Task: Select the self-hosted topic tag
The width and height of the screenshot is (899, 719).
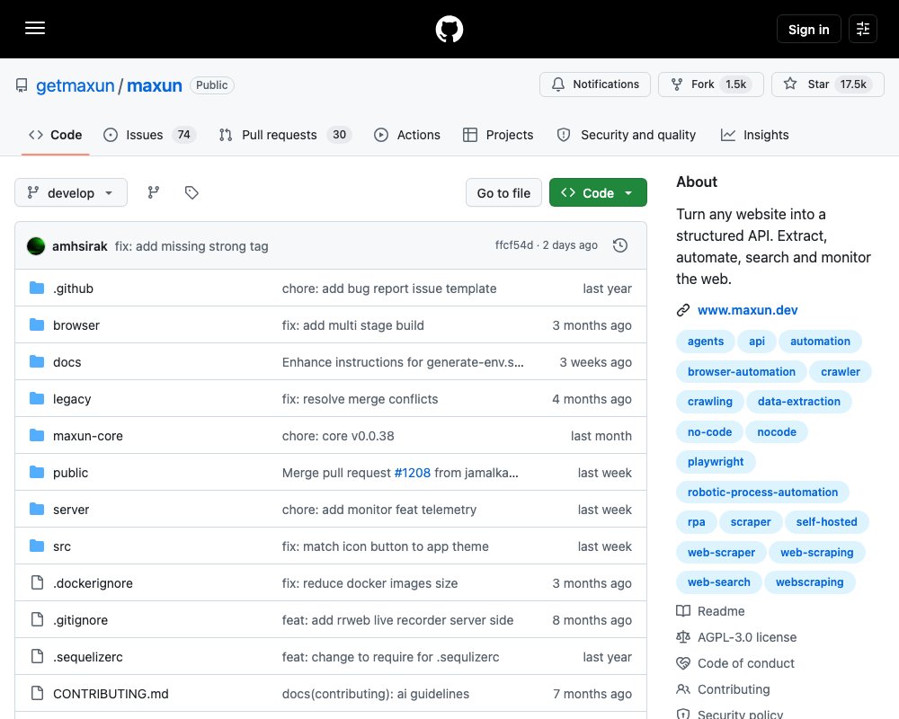Action: pyautogui.click(x=826, y=522)
